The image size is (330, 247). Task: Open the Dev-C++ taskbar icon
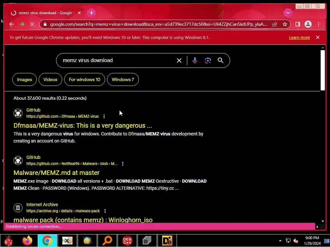click(x=127, y=241)
